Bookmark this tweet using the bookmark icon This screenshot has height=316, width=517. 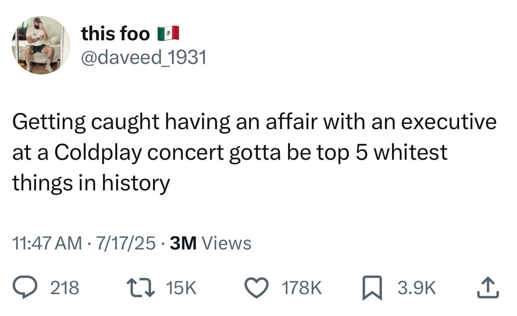[x=372, y=288]
